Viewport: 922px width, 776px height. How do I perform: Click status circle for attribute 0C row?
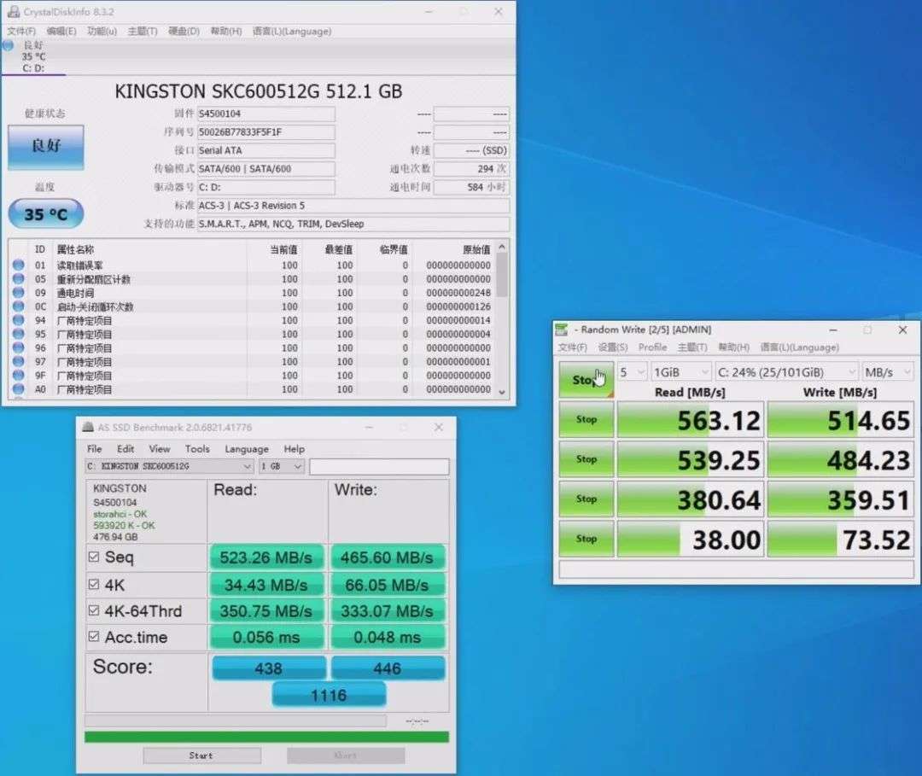click(18, 306)
